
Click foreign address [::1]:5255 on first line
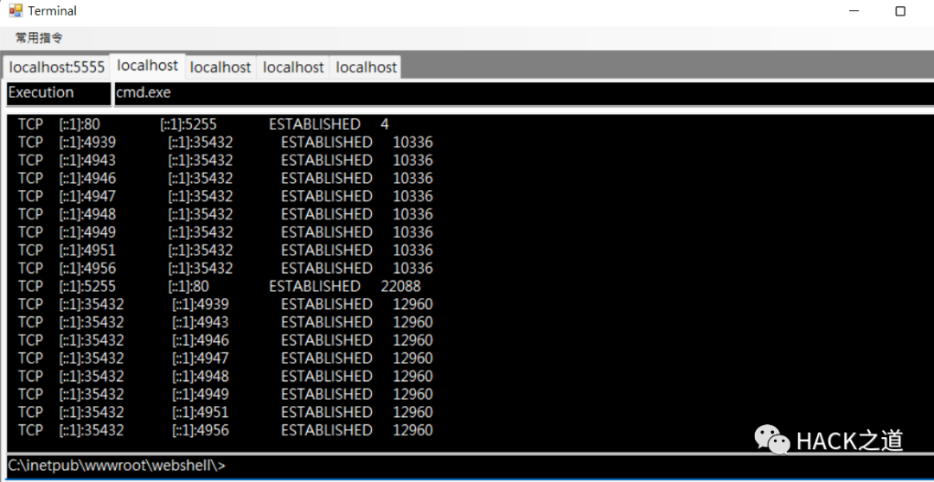(x=189, y=124)
